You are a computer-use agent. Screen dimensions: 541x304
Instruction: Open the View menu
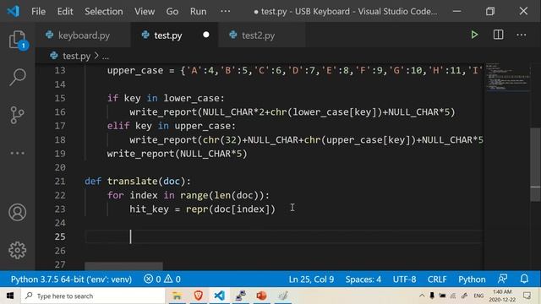click(145, 11)
